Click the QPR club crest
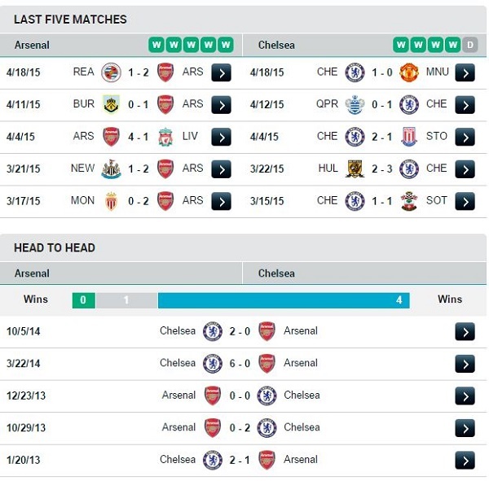Image resolution: width=489 pixels, height=481 pixels. (355, 105)
